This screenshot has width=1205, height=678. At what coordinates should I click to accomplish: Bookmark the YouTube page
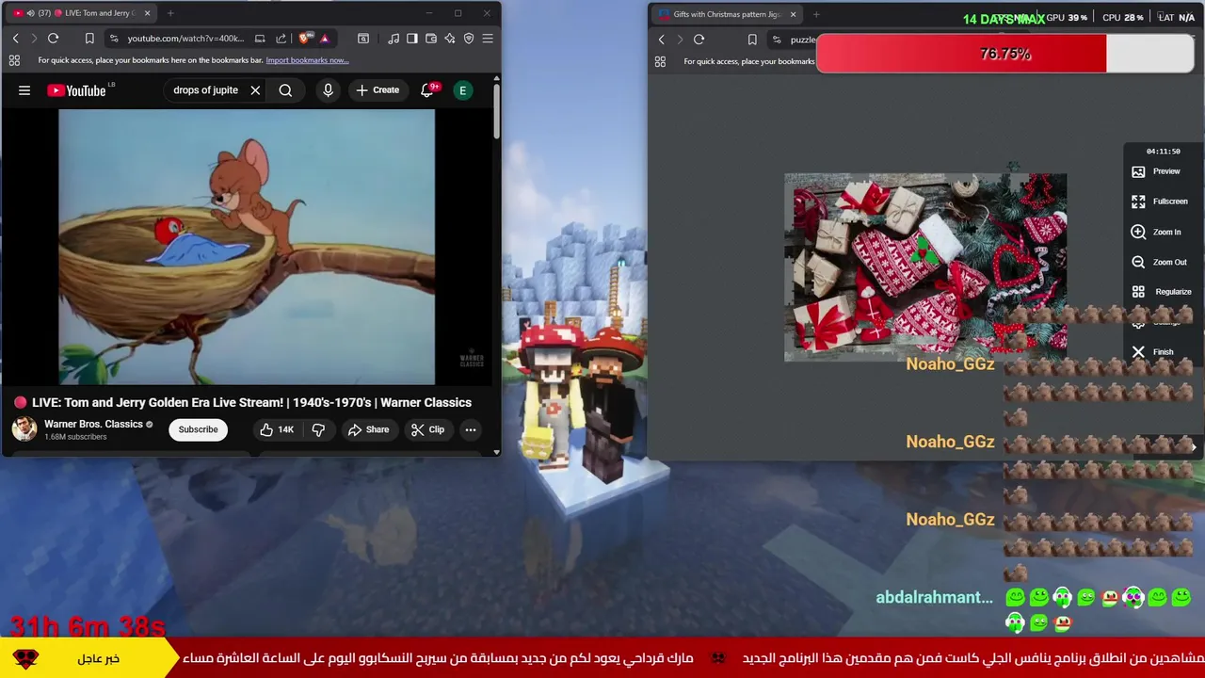89,39
